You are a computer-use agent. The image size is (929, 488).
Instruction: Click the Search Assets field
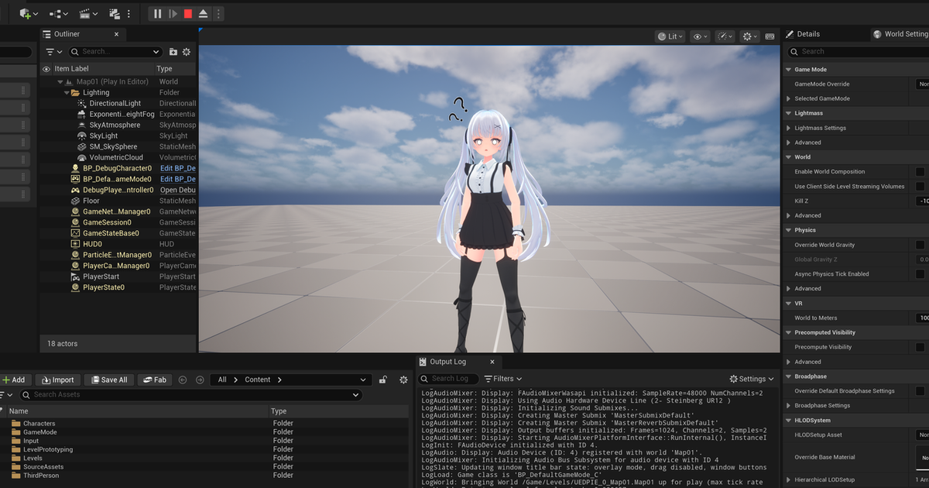pyautogui.click(x=190, y=394)
